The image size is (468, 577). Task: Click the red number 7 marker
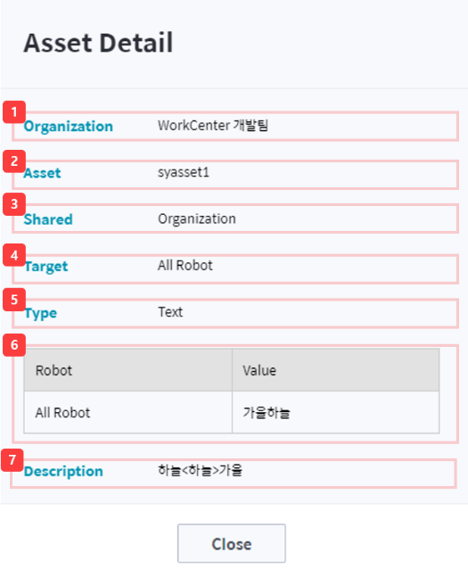click(x=12, y=460)
